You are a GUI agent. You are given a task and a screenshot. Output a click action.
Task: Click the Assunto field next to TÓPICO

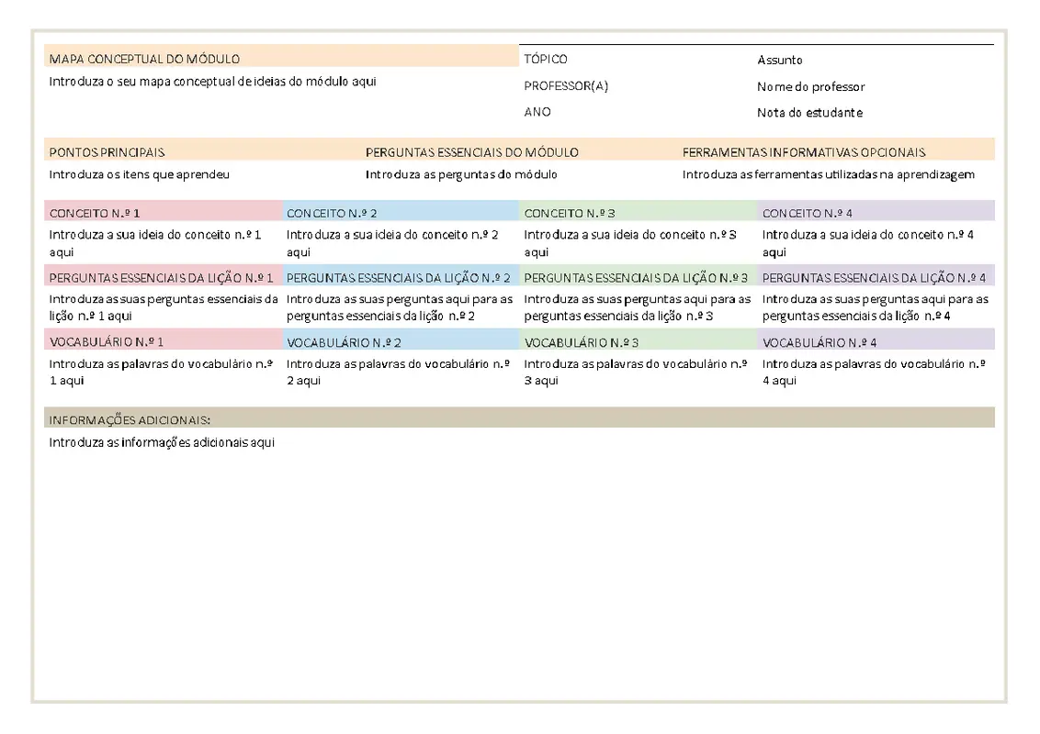790,60
